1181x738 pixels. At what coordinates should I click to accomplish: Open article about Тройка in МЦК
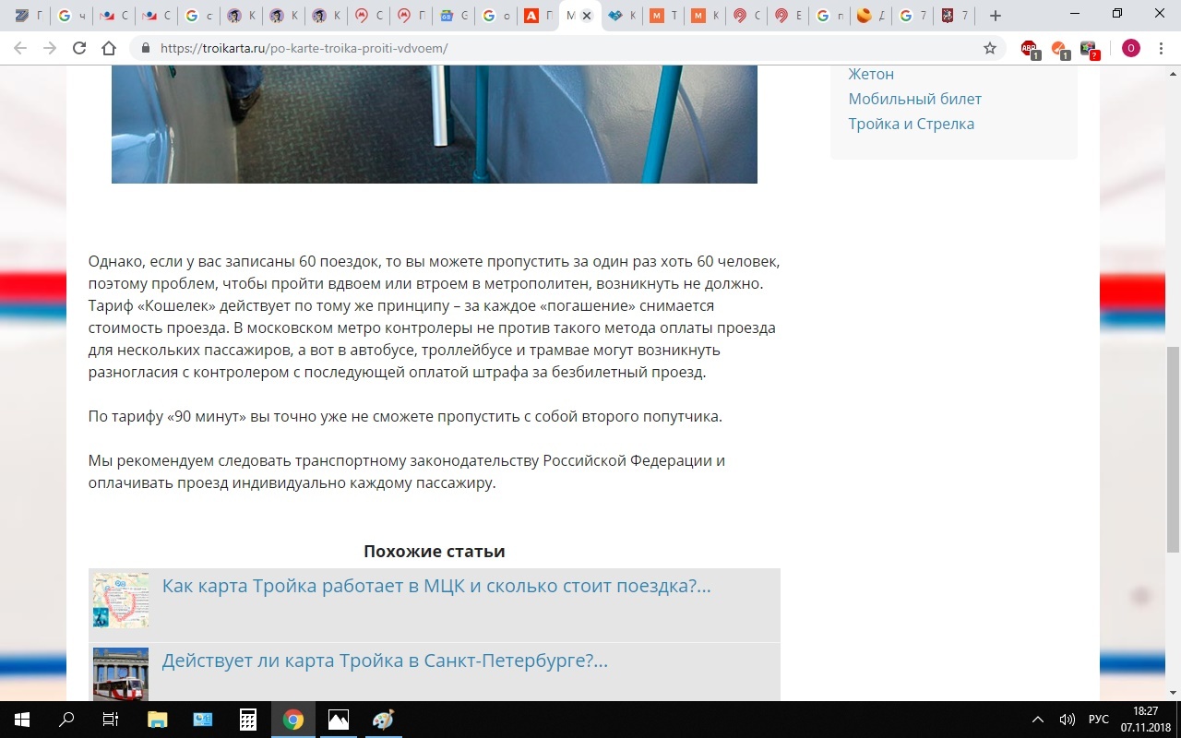point(435,586)
